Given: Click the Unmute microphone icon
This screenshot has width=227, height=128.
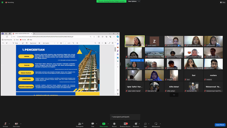Looking at the screenshot, I should 5,124.
